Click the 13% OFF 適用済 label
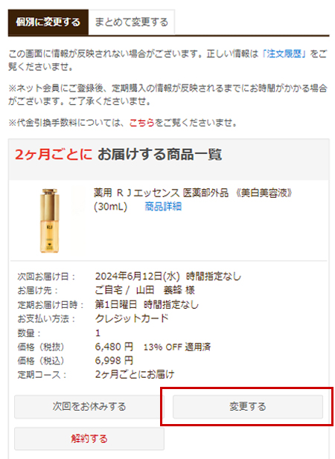This screenshot has width=335, height=459. [177, 347]
